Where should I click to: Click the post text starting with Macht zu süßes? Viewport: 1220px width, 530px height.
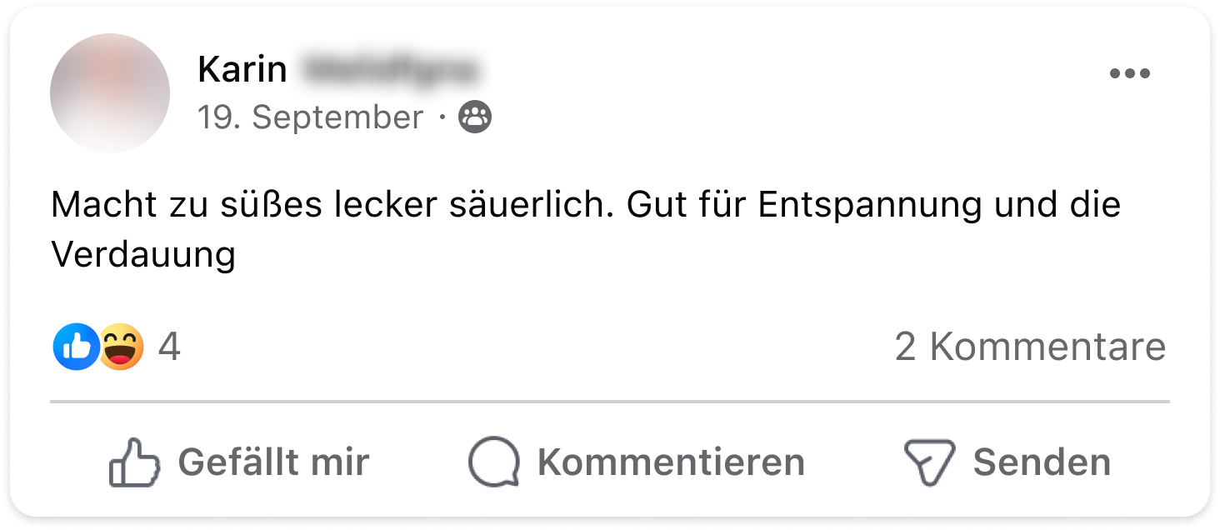pos(586,230)
